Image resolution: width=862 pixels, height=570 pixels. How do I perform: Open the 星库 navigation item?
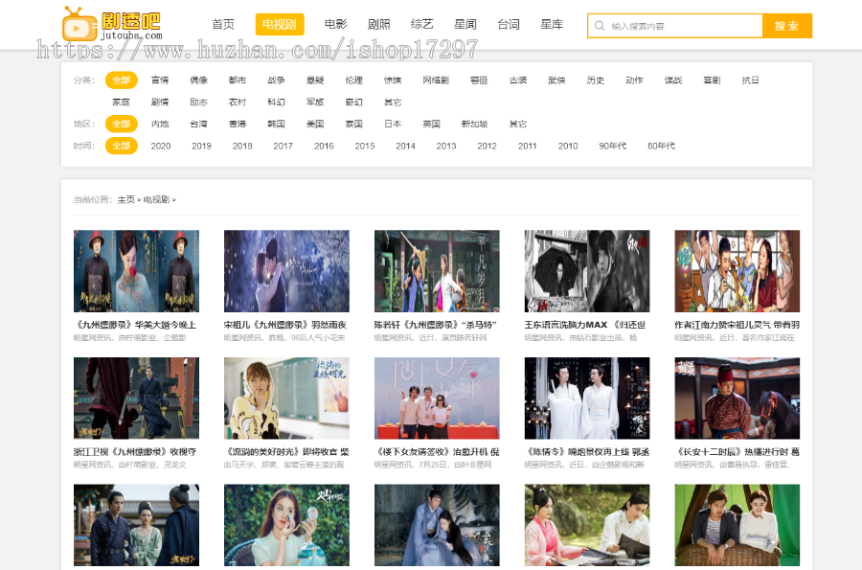(x=552, y=25)
